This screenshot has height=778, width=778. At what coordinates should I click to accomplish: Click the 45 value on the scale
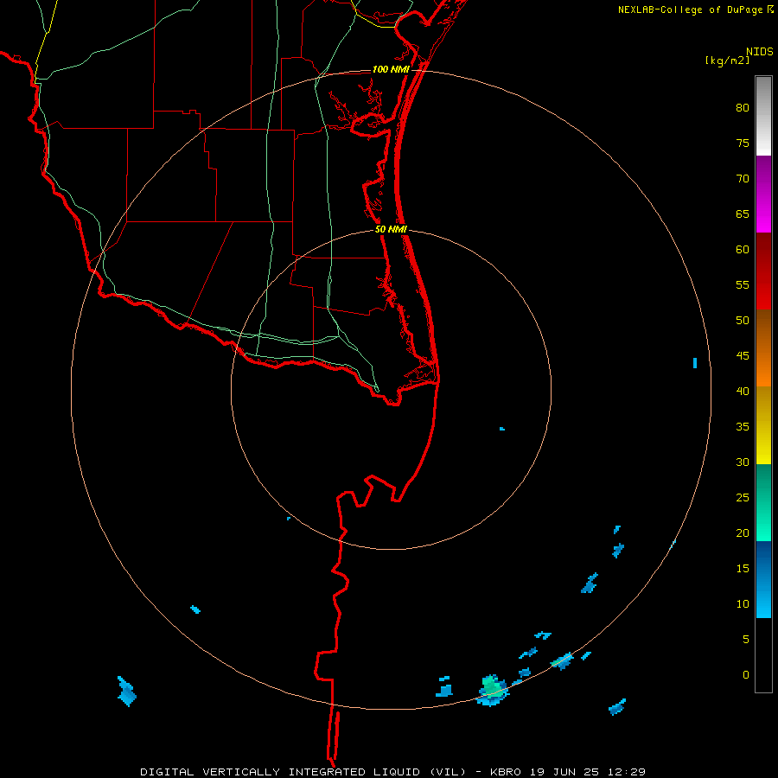click(x=743, y=356)
